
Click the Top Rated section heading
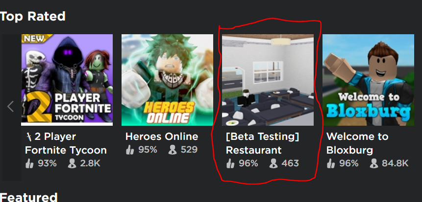(32, 17)
